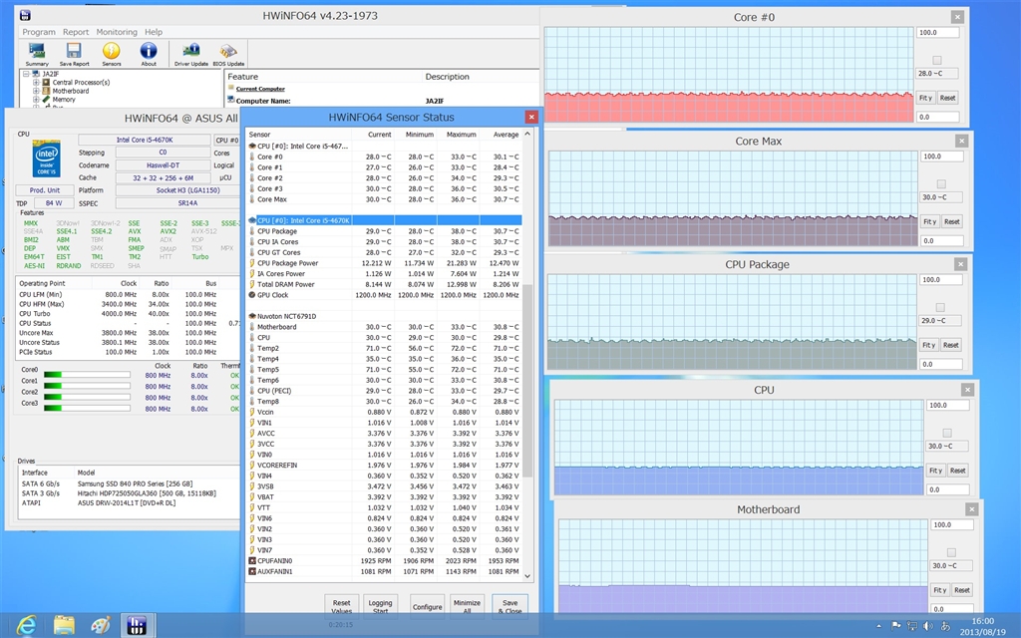Open the About info icon
The width and height of the screenshot is (1021, 638).
pyautogui.click(x=149, y=51)
